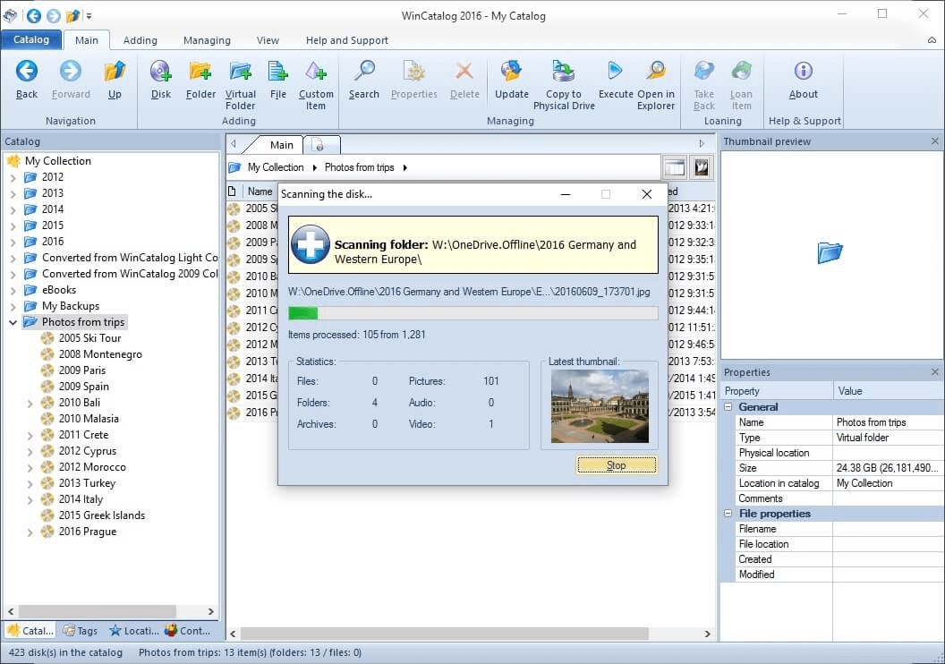Open the Help and Support tab
The height and width of the screenshot is (664, 945).
tap(346, 40)
